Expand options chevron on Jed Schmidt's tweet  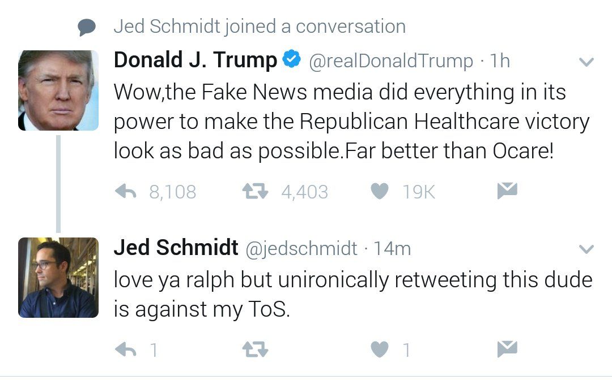tap(586, 249)
